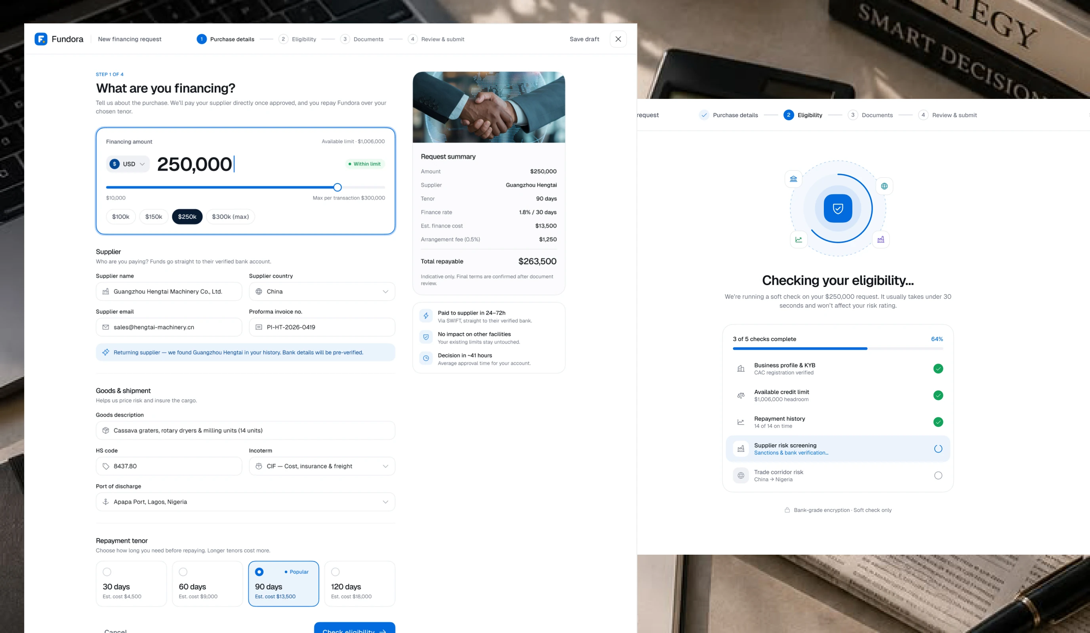Click the lightning icon beside Paid to supplier
Screen dimensions: 1090x633
pos(426,316)
